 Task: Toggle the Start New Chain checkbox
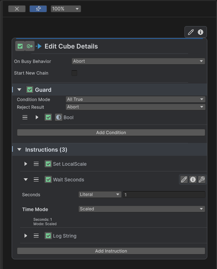74,73
